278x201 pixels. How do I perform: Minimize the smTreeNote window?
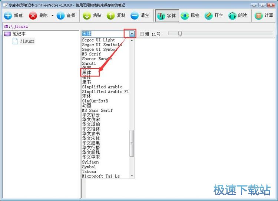[x=254, y=5]
